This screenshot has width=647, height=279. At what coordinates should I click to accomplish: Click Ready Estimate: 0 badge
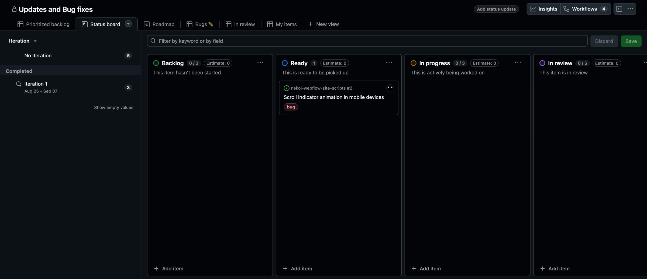[335, 63]
